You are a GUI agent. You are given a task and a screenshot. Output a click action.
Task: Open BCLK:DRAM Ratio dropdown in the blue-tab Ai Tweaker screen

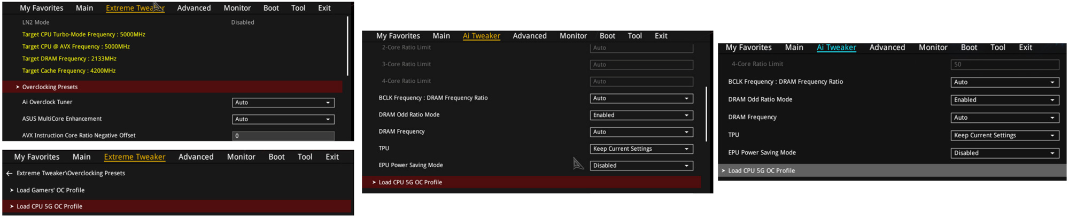(1005, 82)
